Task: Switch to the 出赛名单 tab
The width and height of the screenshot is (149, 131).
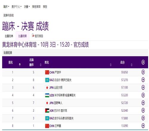Action: (x=9, y=36)
